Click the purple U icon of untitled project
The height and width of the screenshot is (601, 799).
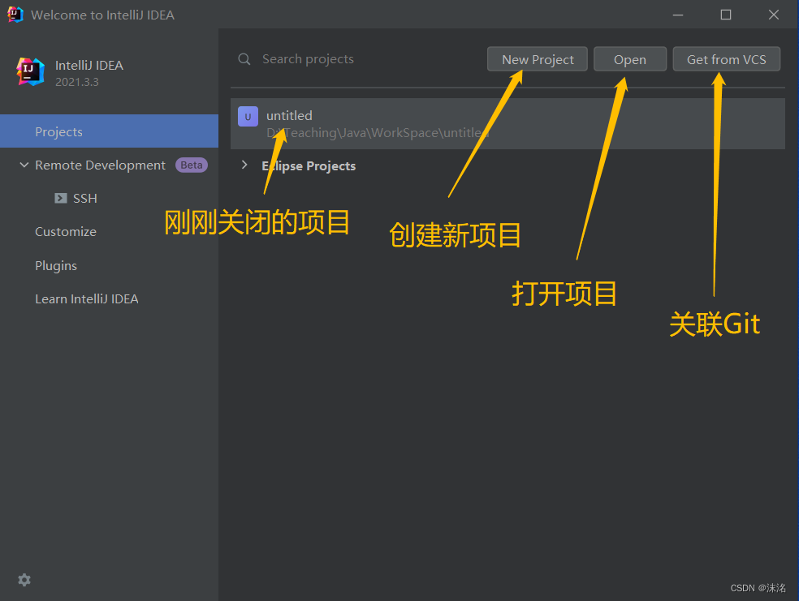click(248, 116)
